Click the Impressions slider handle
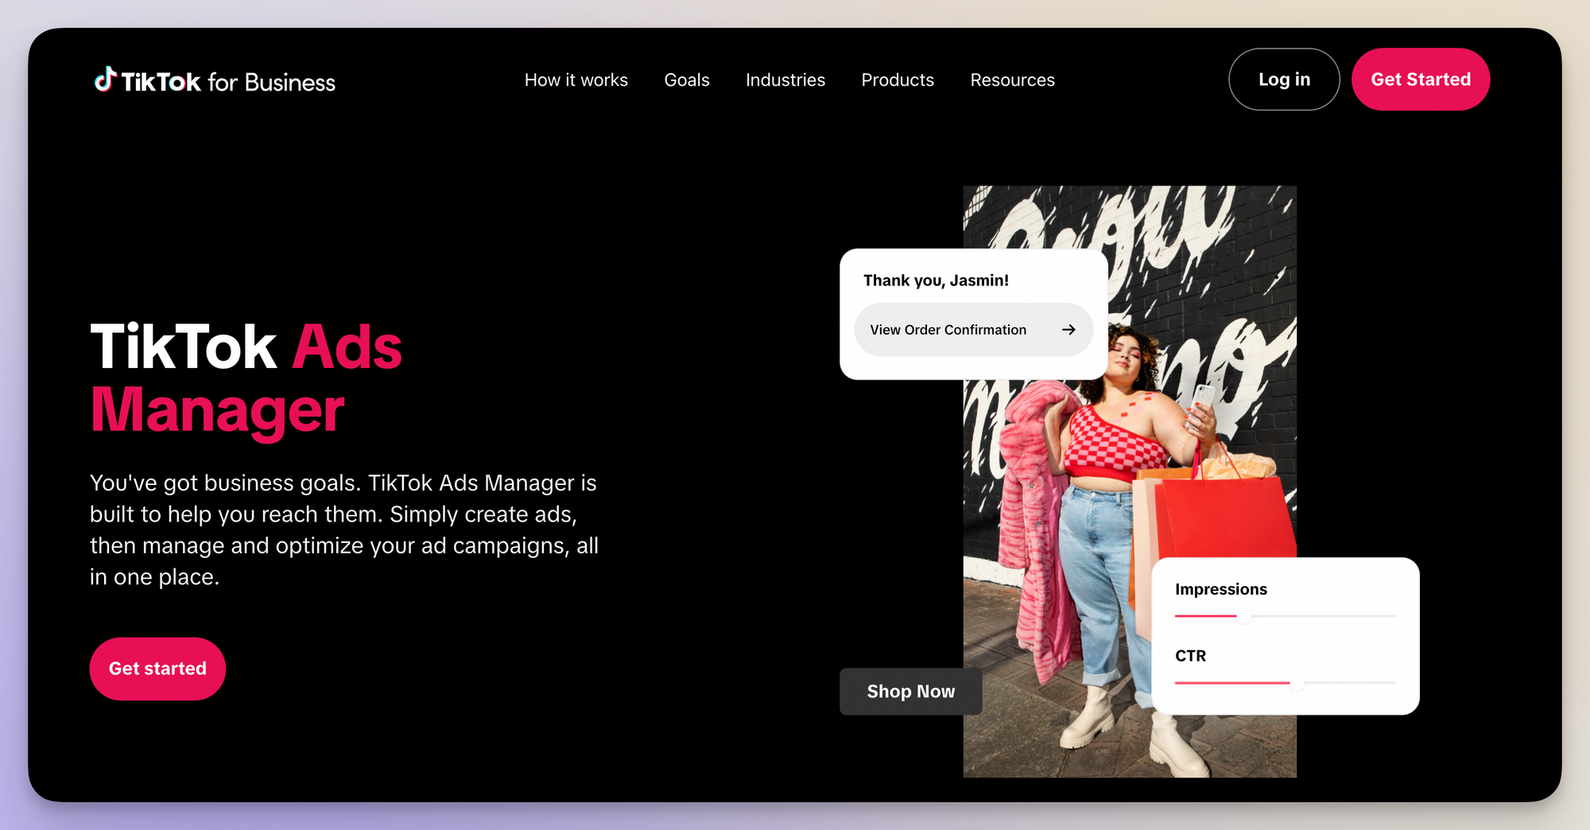The width and height of the screenshot is (1590, 830). tap(1244, 616)
